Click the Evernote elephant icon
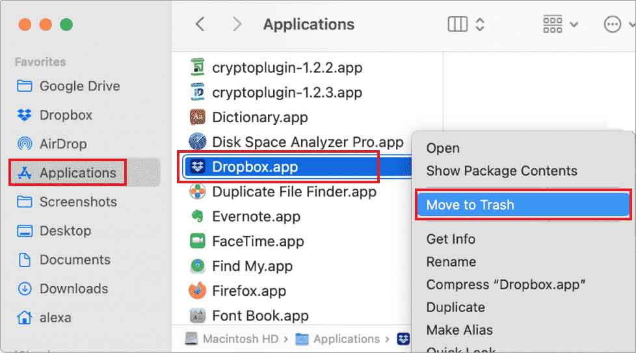The image size is (636, 353). [198, 216]
